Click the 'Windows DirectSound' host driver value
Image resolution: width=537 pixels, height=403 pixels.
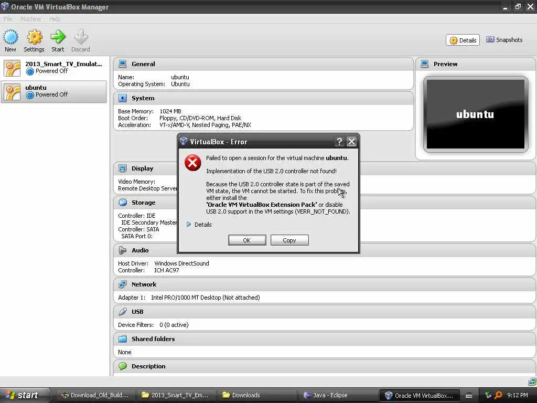181,263
